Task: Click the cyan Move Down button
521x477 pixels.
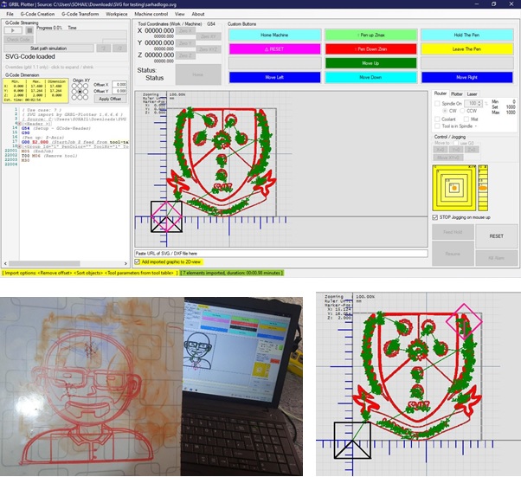Action: 370,77
